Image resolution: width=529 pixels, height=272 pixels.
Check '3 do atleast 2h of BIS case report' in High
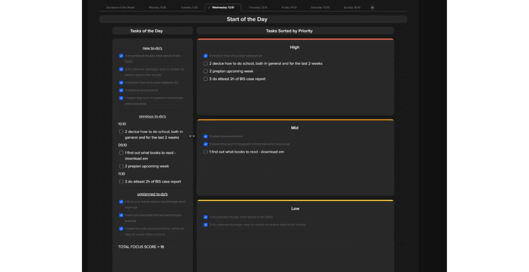[205, 79]
